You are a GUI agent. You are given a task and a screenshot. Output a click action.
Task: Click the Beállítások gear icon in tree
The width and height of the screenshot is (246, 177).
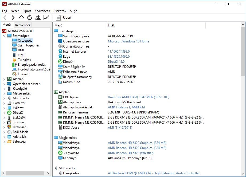coord(9,132)
